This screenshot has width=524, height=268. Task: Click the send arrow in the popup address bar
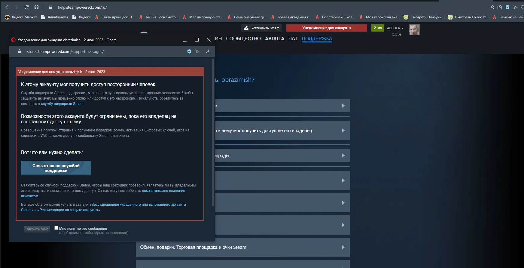click(x=197, y=51)
